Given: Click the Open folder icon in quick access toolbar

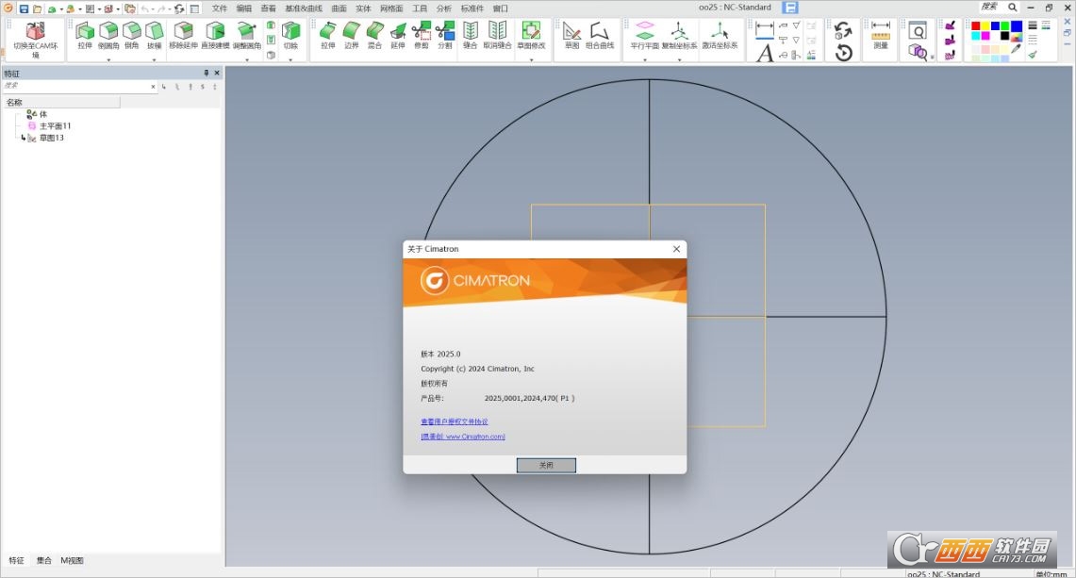Looking at the screenshot, I should coord(37,8).
